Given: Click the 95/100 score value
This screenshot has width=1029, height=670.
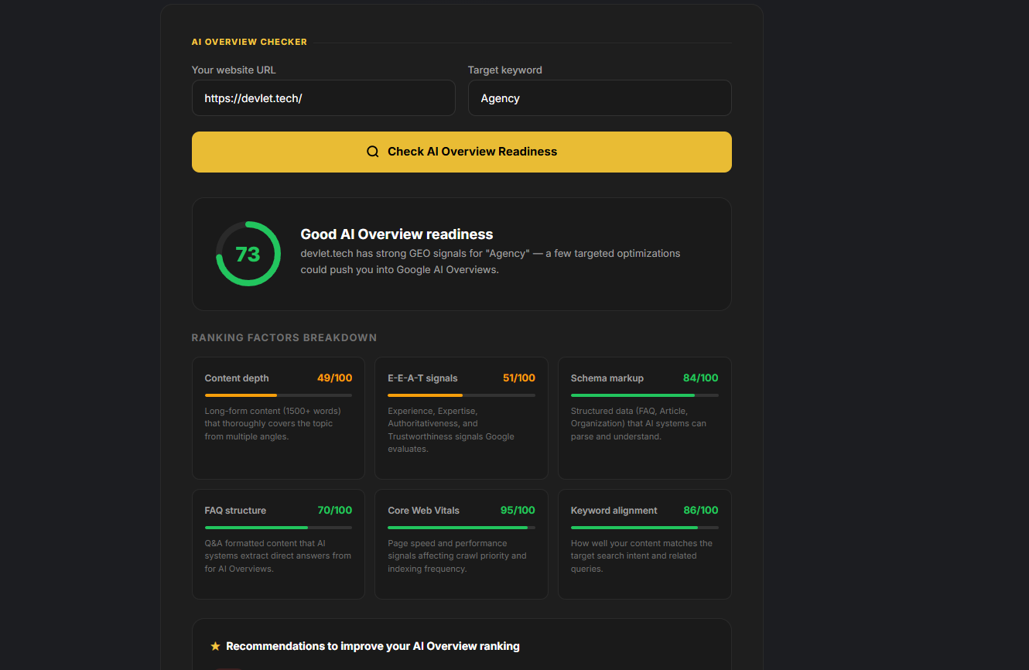Looking at the screenshot, I should click(518, 511).
